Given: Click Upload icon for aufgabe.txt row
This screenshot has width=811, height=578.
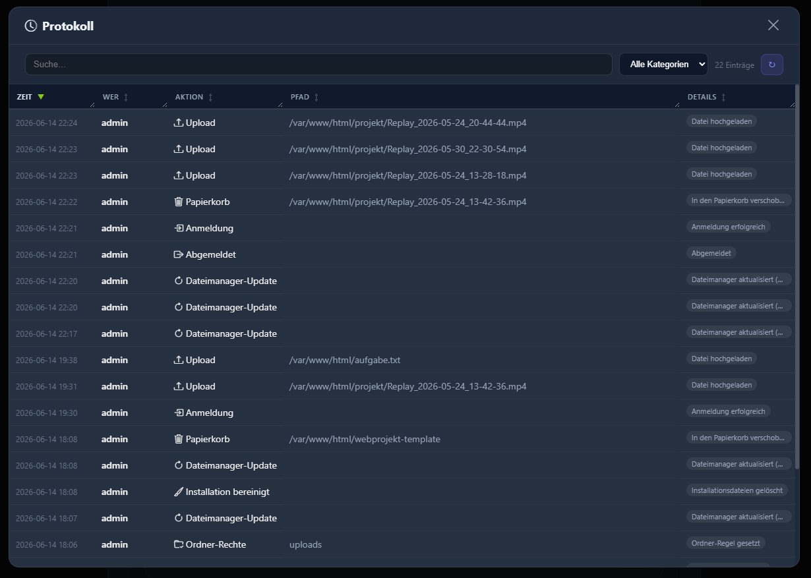Looking at the screenshot, I should coord(178,360).
